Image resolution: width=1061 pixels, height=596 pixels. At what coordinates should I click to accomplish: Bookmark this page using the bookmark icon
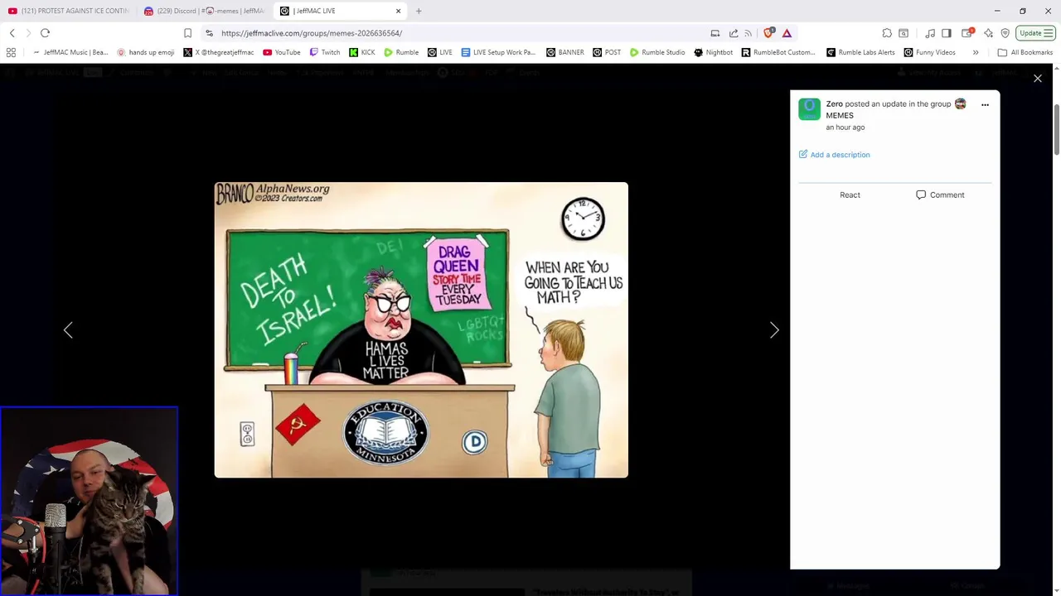click(x=187, y=33)
